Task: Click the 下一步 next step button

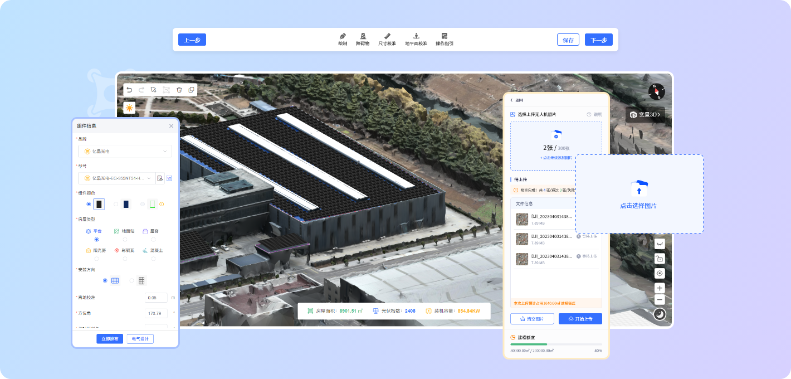Action: click(598, 40)
